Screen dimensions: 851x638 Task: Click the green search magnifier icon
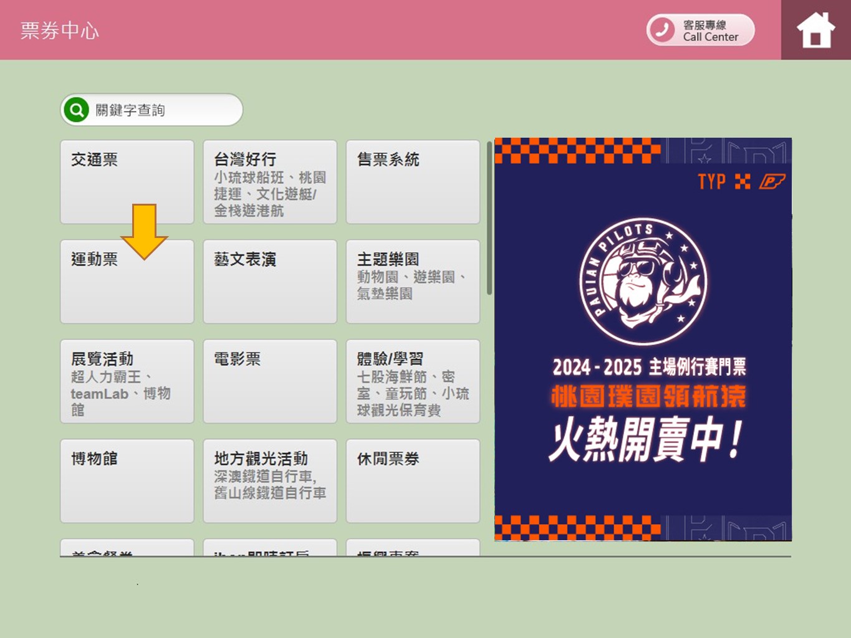[76, 110]
